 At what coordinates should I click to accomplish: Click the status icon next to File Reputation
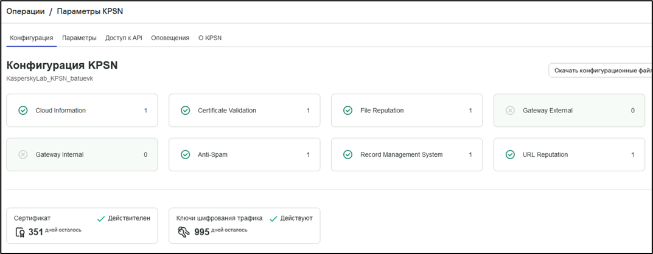tap(348, 111)
